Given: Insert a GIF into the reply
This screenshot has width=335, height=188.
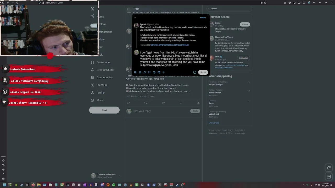Looking at the screenshot, I should [x=140, y=72].
